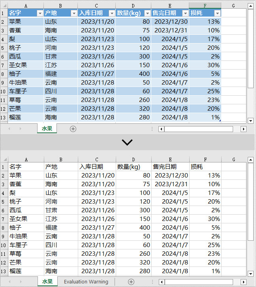Image resolution: width=256 pixels, height=287 pixels.
Task: Click the lower horizontal scrollbar right arrow
Action: pyautogui.click(x=243, y=282)
